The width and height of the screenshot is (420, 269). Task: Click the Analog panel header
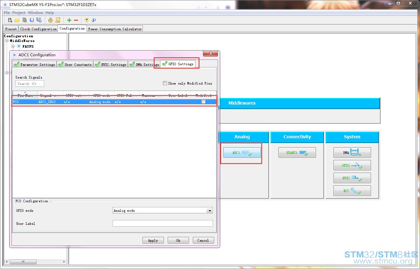click(242, 137)
